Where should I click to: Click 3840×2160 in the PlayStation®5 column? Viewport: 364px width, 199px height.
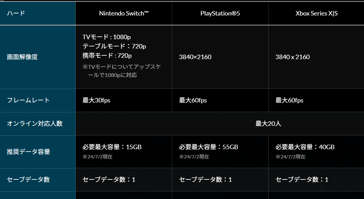point(195,57)
